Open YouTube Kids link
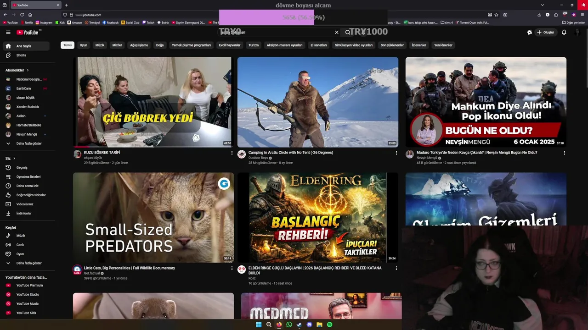Image resolution: width=588 pixels, height=330 pixels. click(x=27, y=313)
